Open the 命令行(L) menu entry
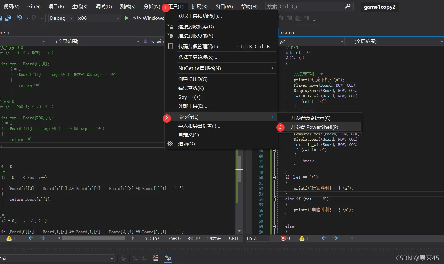Image resolution: width=444 pixels, height=264 pixels. point(221,117)
